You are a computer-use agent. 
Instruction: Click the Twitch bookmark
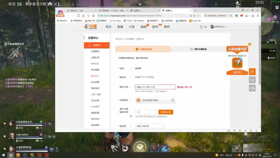pos(128,21)
